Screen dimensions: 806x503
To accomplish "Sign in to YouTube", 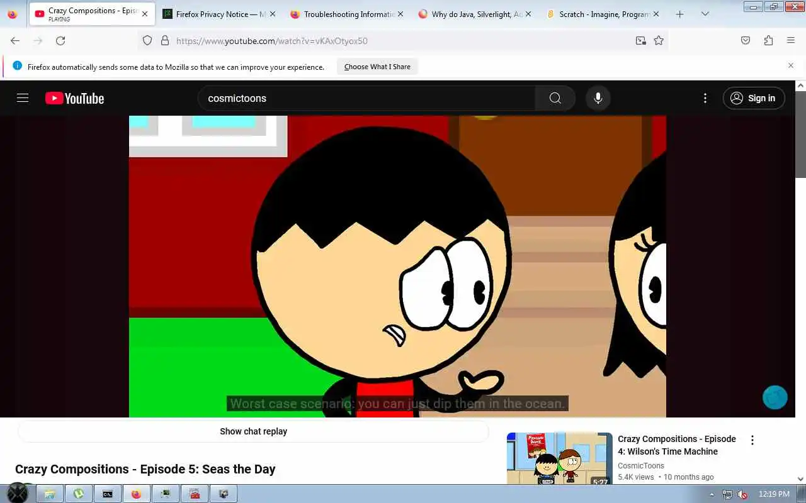I will [x=754, y=98].
